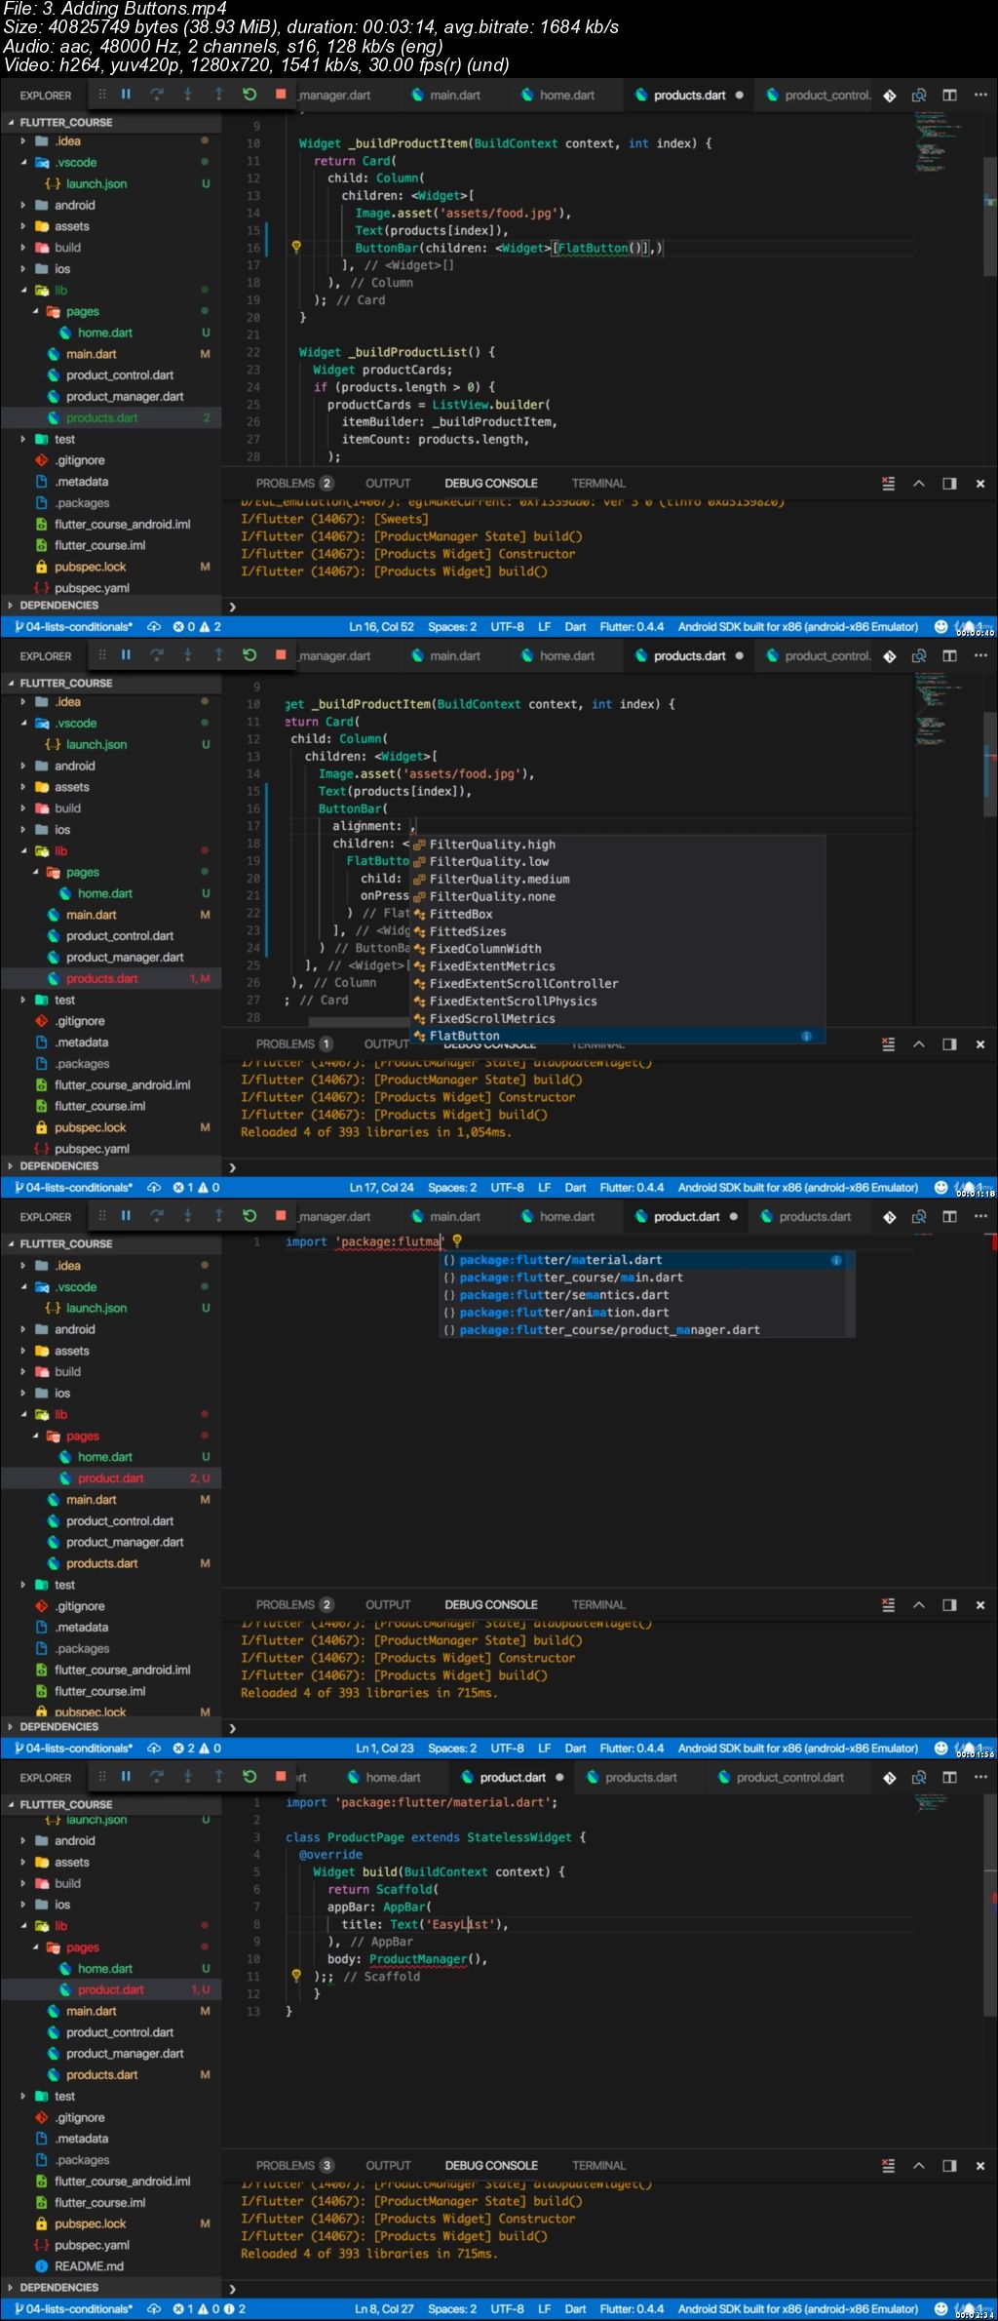The height and width of the screenshot is (2321, 998).
Task: Click the lightbulb after the import statement, third frame
Action: pyautogui.click(x=456, y=1241)
